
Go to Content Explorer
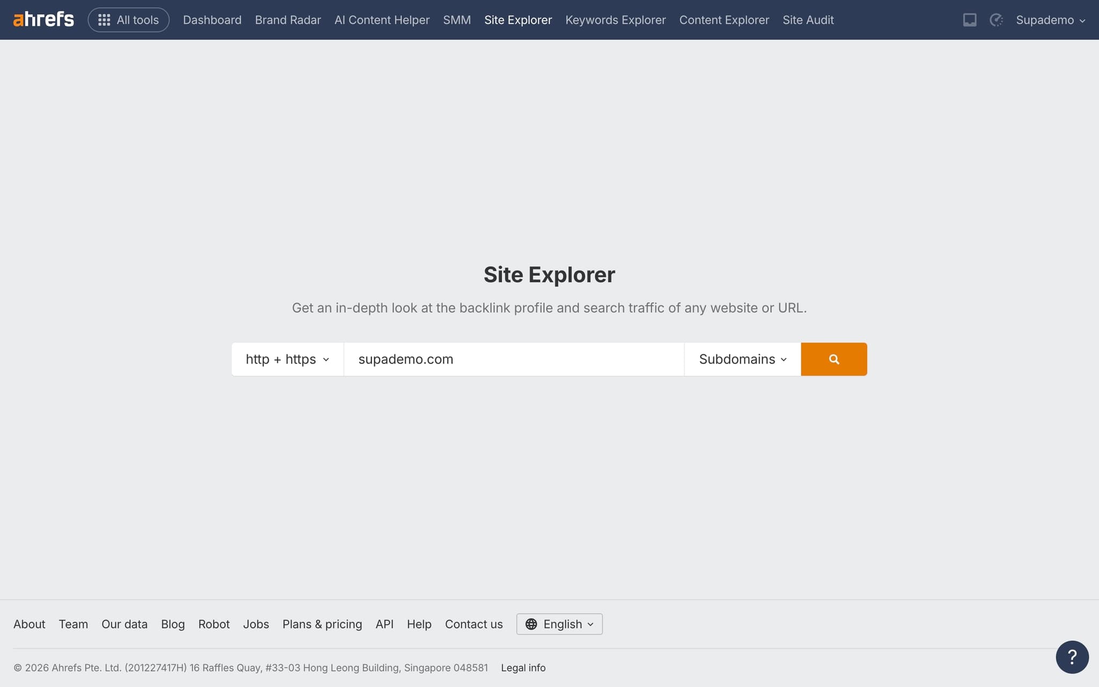click(x=723, y=20)
